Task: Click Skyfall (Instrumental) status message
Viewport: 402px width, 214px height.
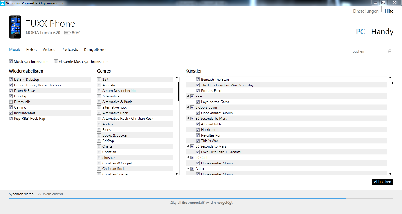Action: (201, 203)
